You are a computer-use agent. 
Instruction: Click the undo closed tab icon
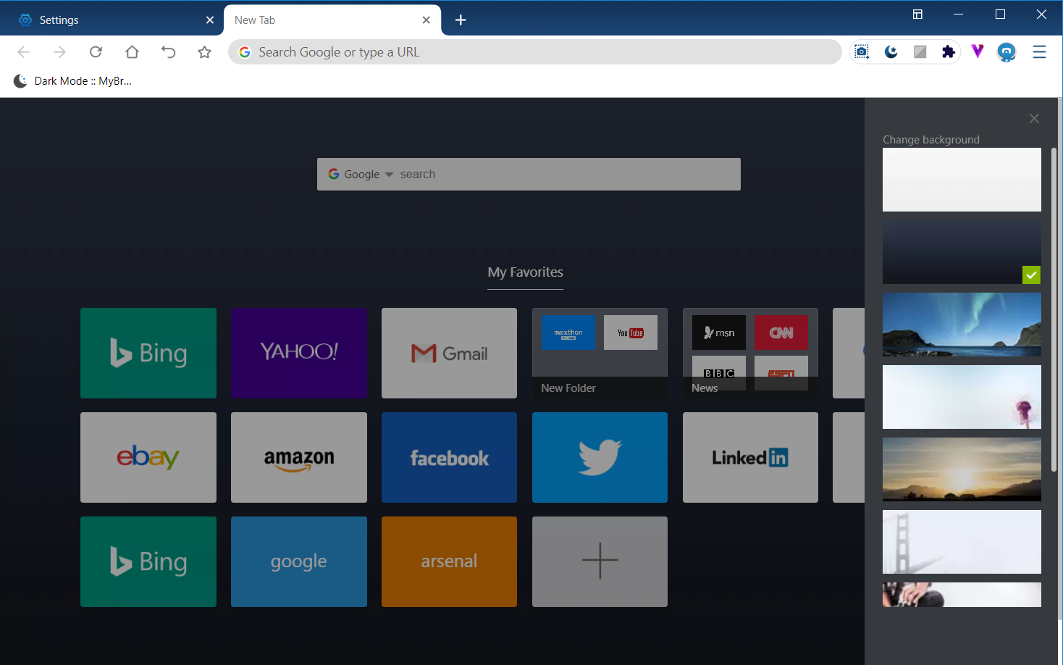pos(168,51)
